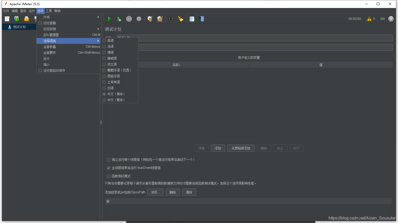
Task: Click the New test plan icon
Action: click(7, 19)
